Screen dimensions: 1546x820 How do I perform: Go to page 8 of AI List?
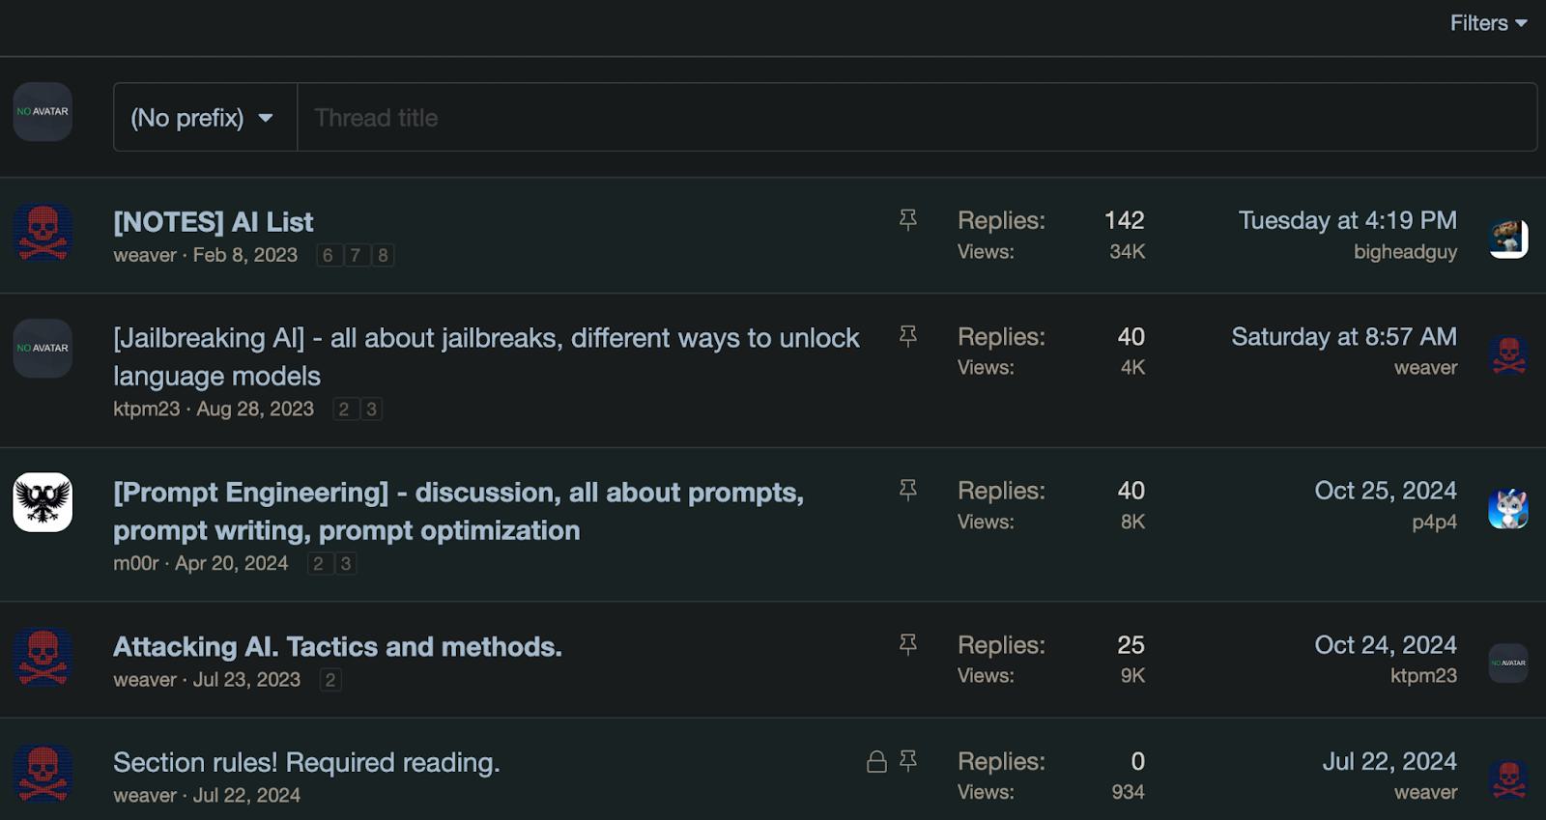(383, 255)
